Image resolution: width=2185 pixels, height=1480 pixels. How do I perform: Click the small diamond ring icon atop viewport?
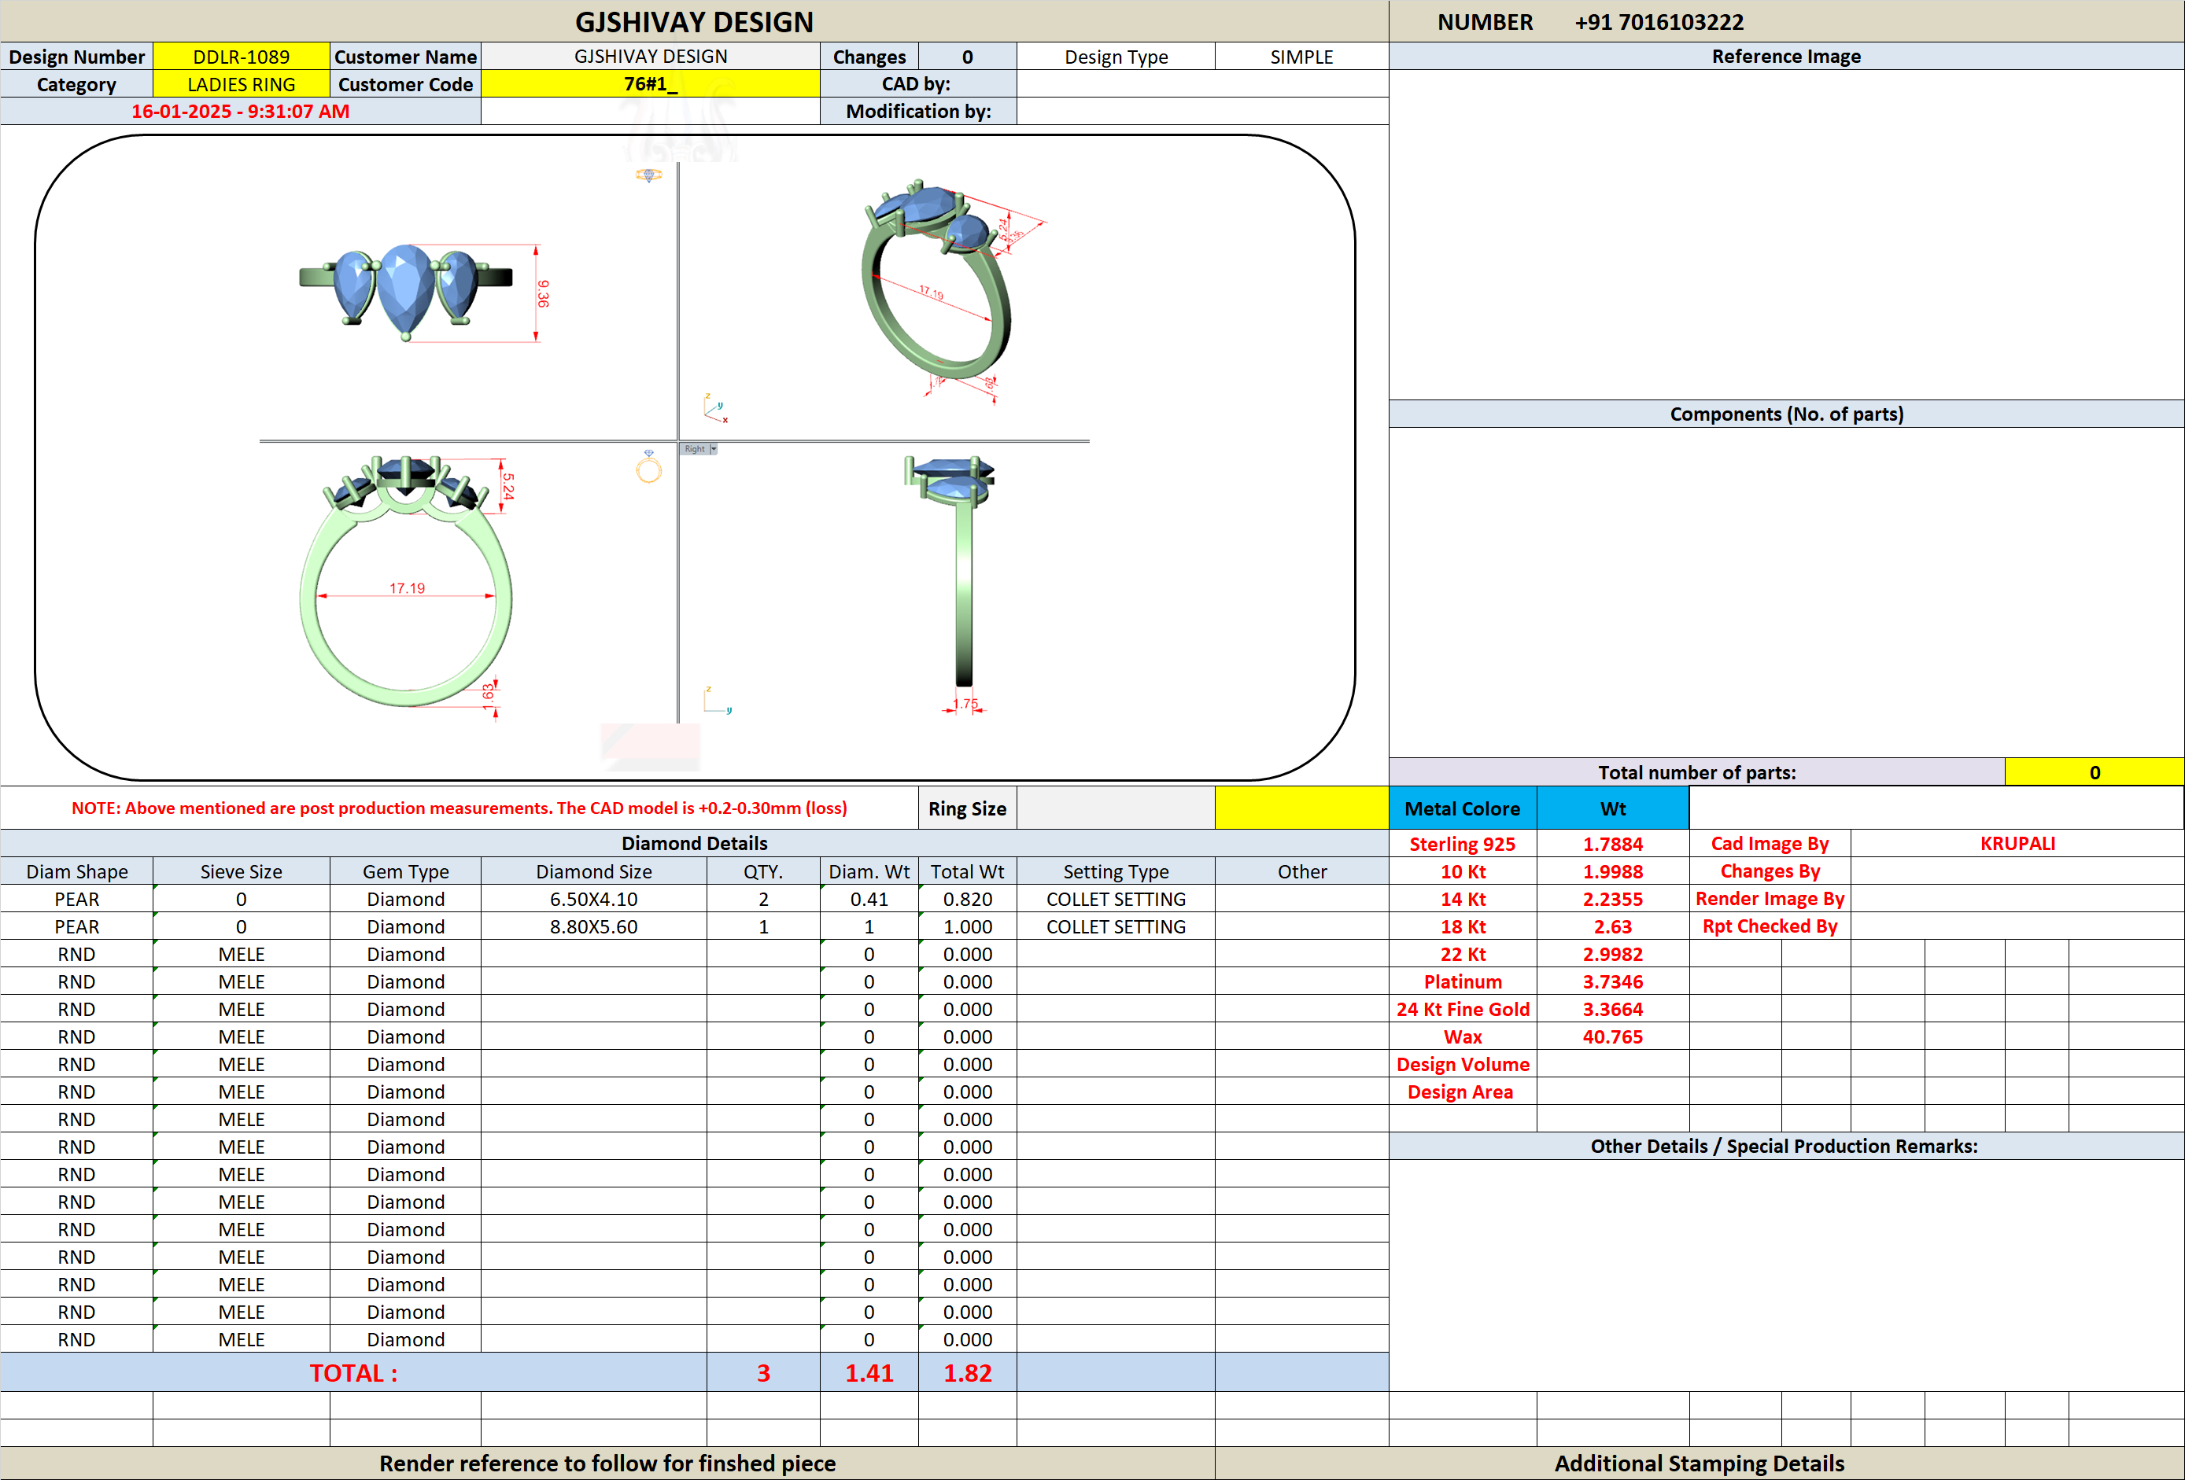pos(648,175)
